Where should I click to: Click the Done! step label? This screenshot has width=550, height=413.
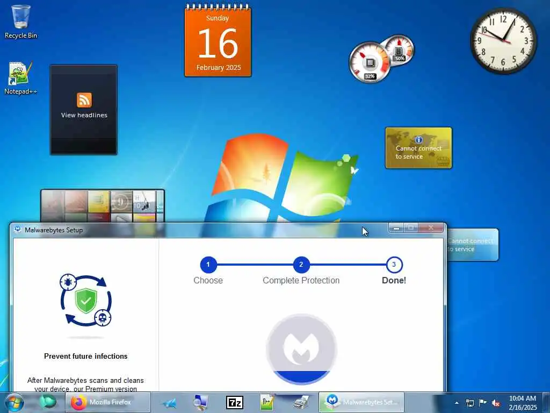click(394, 280)
